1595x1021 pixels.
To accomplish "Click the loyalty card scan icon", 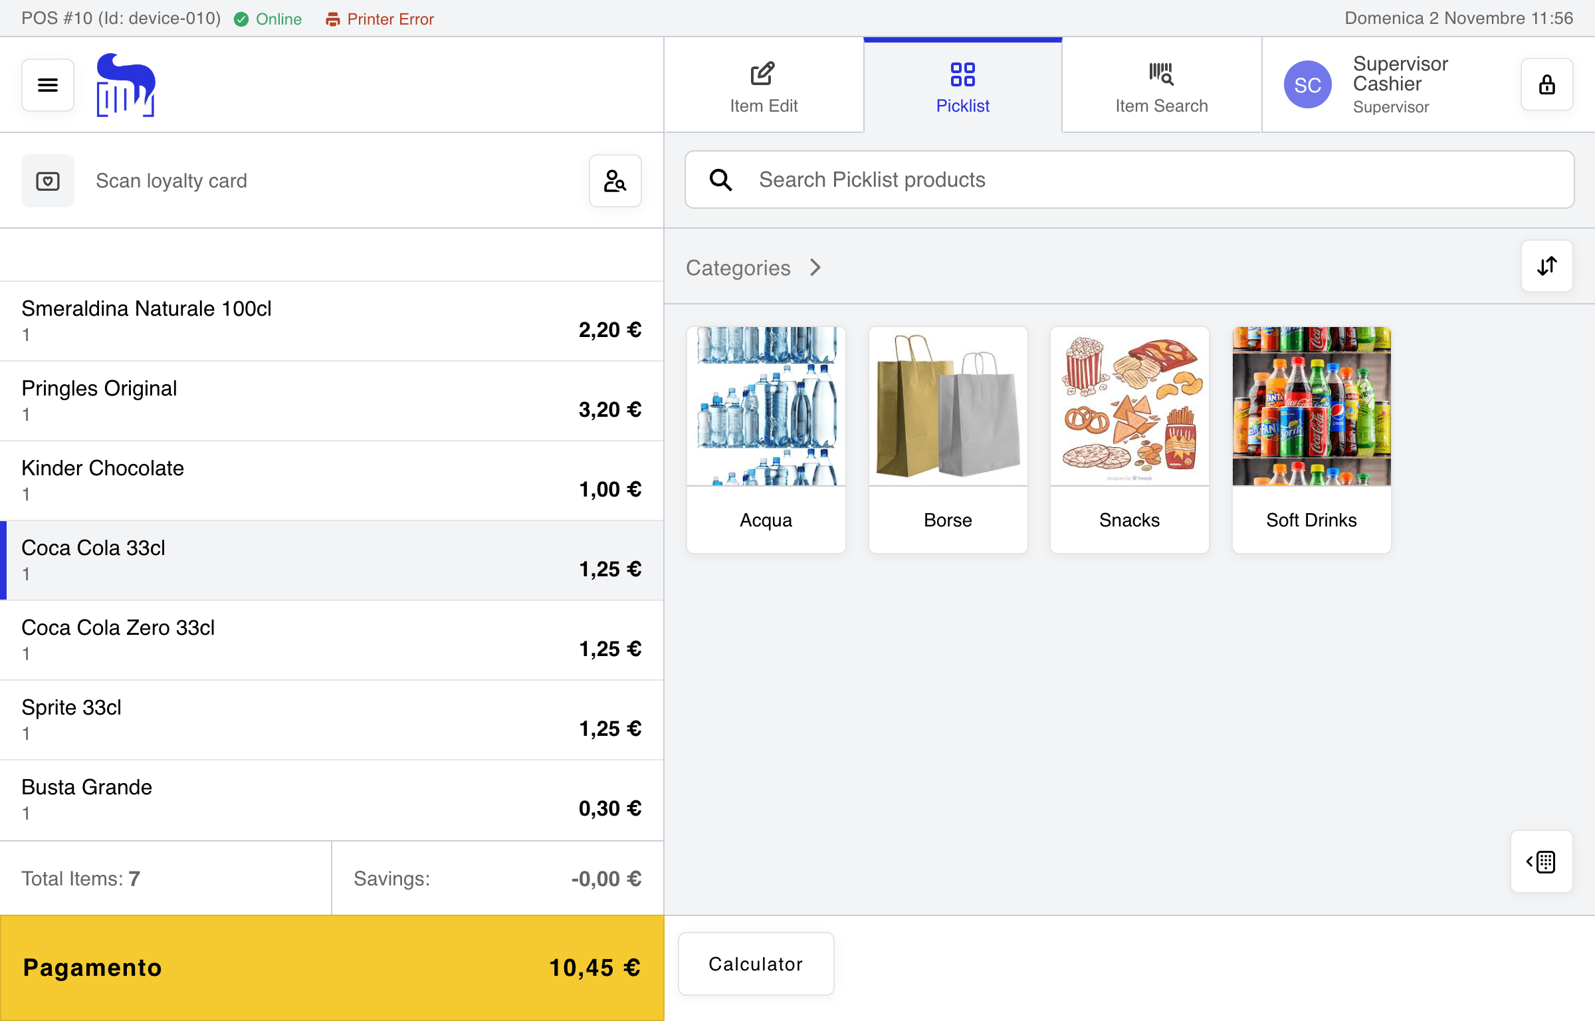I will point(47,180).
